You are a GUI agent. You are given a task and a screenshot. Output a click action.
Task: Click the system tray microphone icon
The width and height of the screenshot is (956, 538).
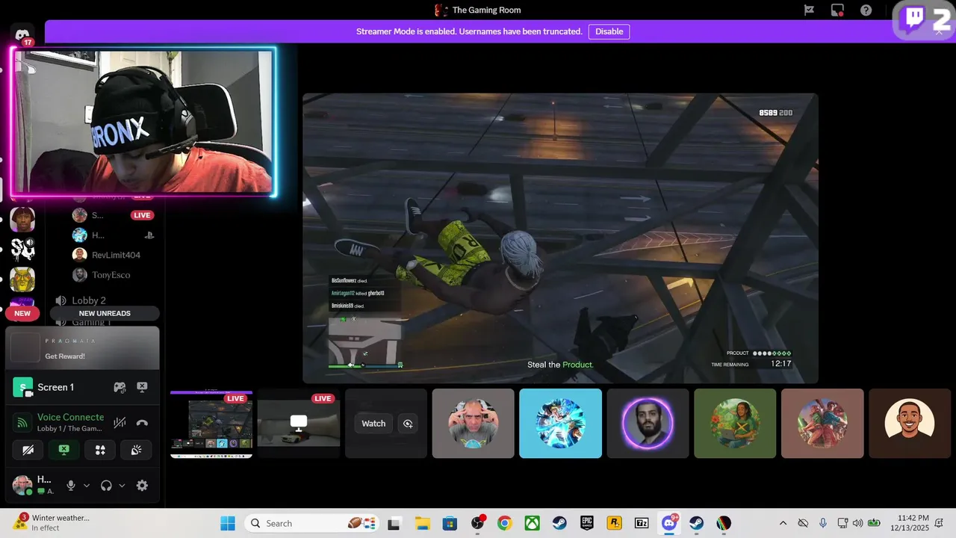click(822, 523)
